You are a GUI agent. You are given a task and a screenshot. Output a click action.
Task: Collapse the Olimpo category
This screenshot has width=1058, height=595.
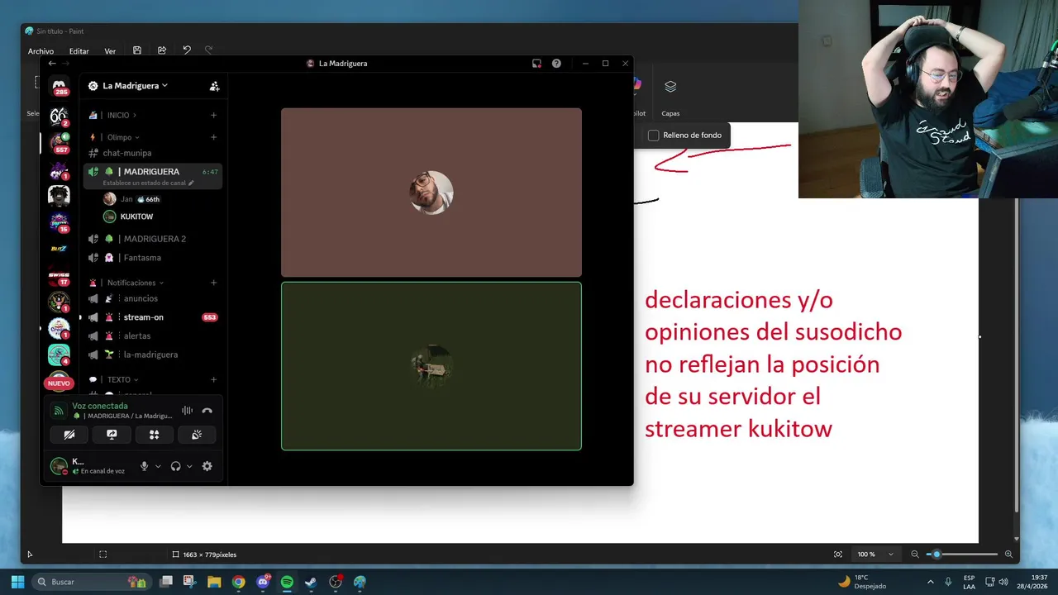tap(123, 137)
